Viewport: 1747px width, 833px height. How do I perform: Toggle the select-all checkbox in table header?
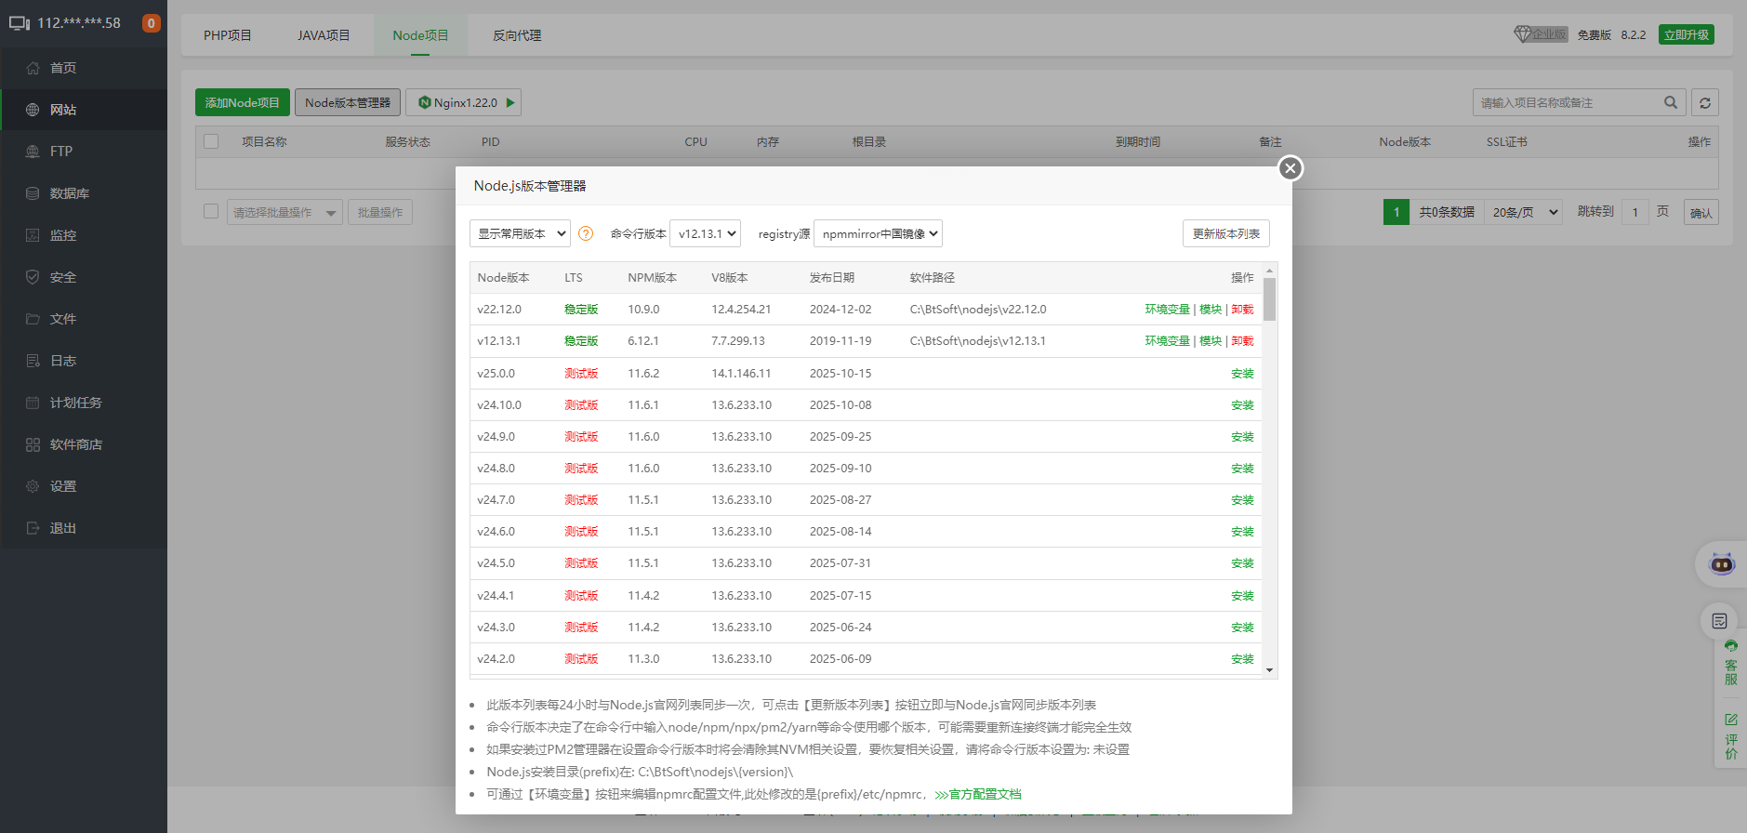click(x=211, y=141)
